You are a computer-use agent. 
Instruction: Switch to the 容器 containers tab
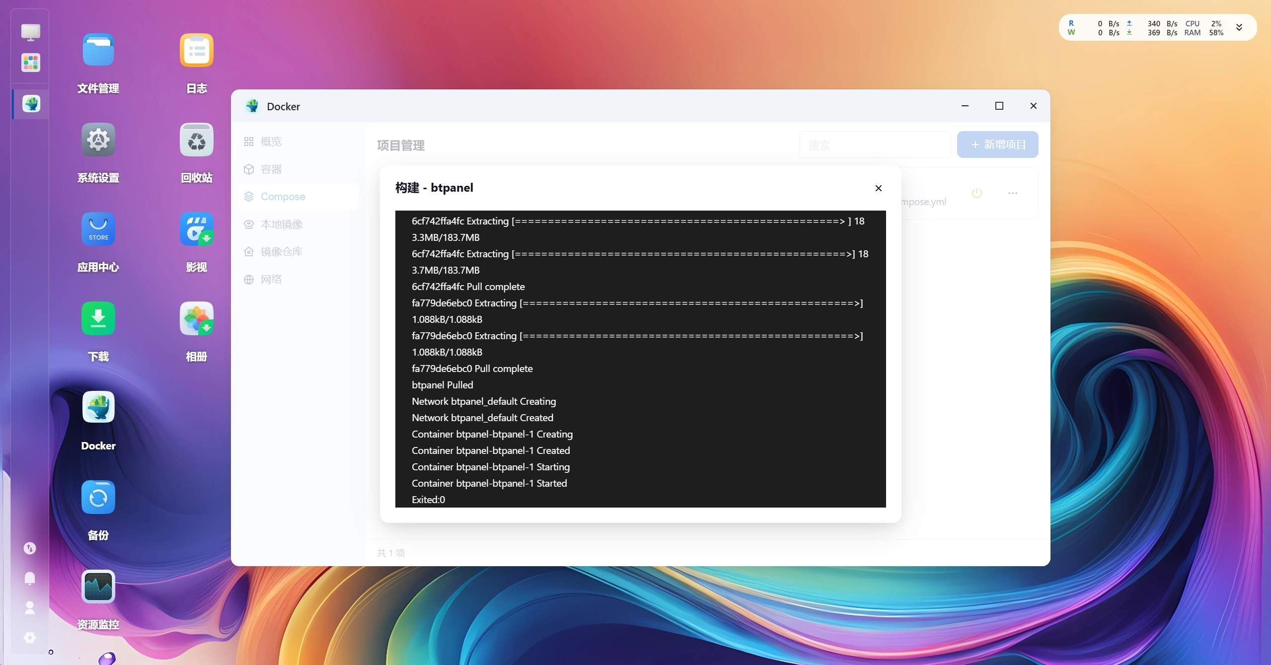[271, 169]
